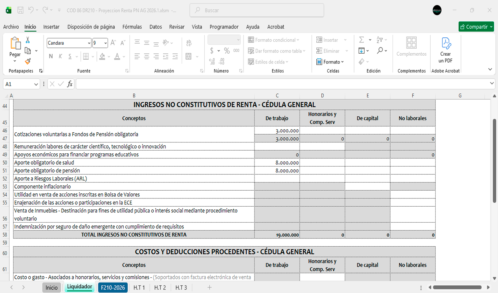Click the Compartir button

pyautogui.click(x=476, y=27)
